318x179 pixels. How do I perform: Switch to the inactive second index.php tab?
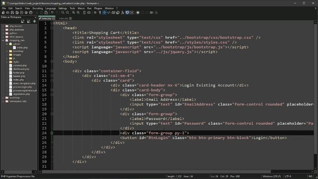click(x=64, y=18)
